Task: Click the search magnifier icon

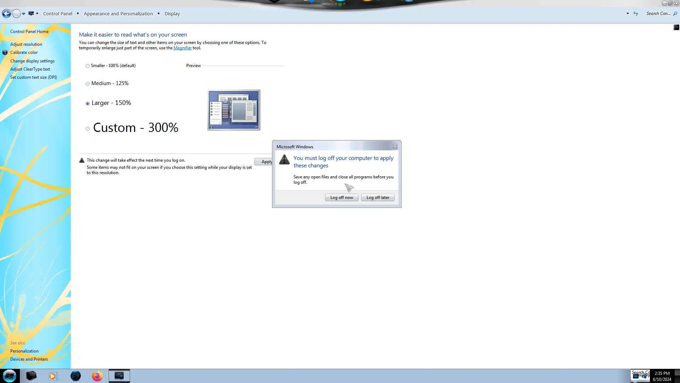Action: click(675, 13)
